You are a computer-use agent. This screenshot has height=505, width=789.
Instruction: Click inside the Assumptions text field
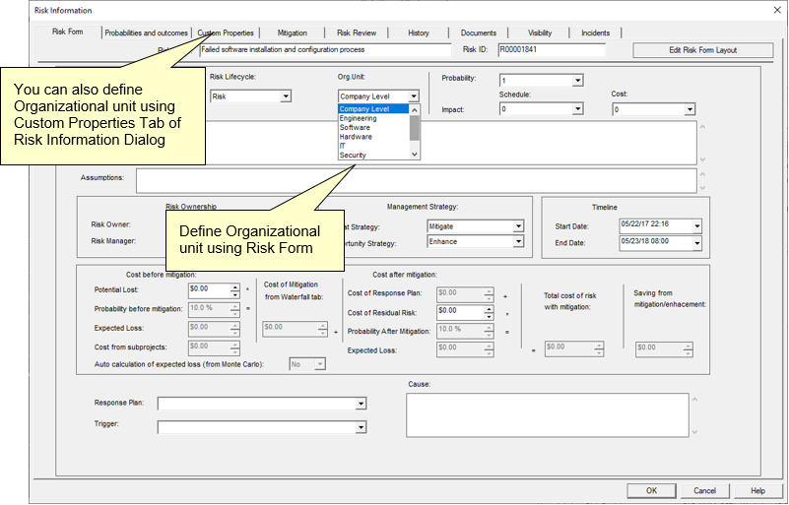pos(414,181)
